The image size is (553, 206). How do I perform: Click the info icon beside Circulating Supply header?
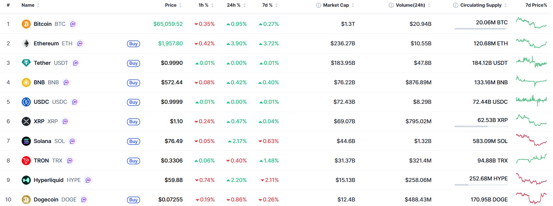pos(456,5)
